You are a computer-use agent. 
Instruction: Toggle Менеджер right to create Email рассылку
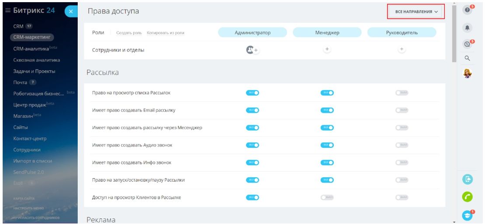click(x=327, y=110)
